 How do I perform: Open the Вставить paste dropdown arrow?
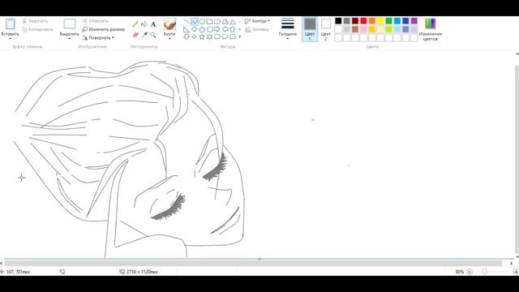(10, 39)
